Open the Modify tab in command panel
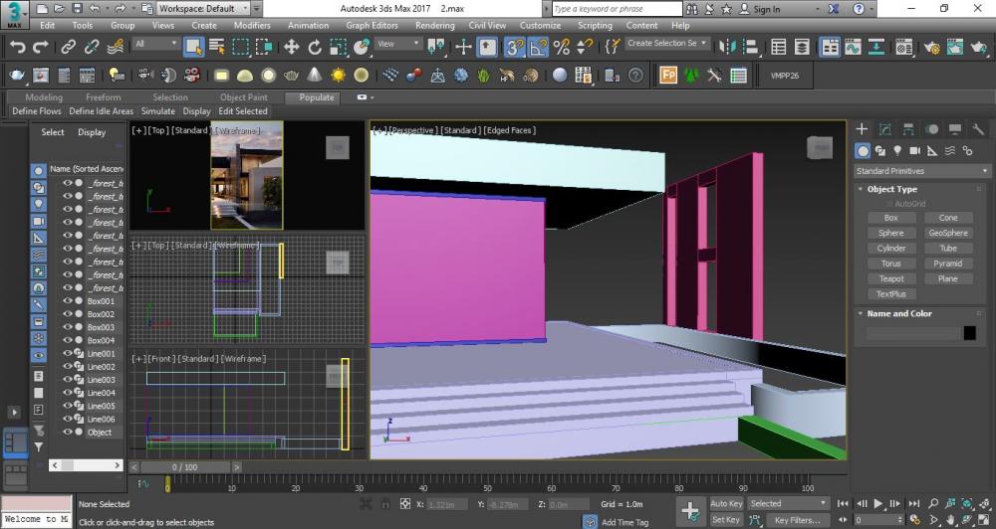996x529 pixels. point(885,129)
